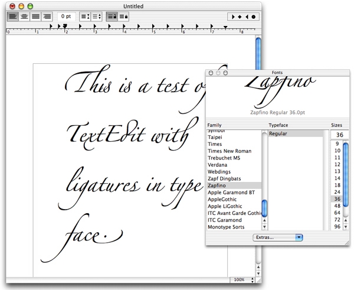Choose Apple LiGothic font family
The height and width of the screenshot is (290, 354).
(x=234, y=206)
